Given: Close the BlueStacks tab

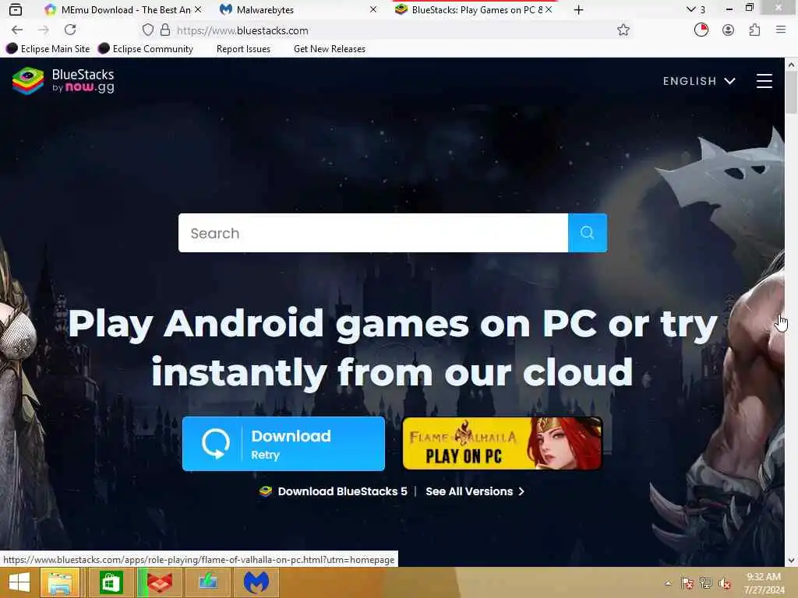Looking at the screenshot, I should (x=549, y=9).
